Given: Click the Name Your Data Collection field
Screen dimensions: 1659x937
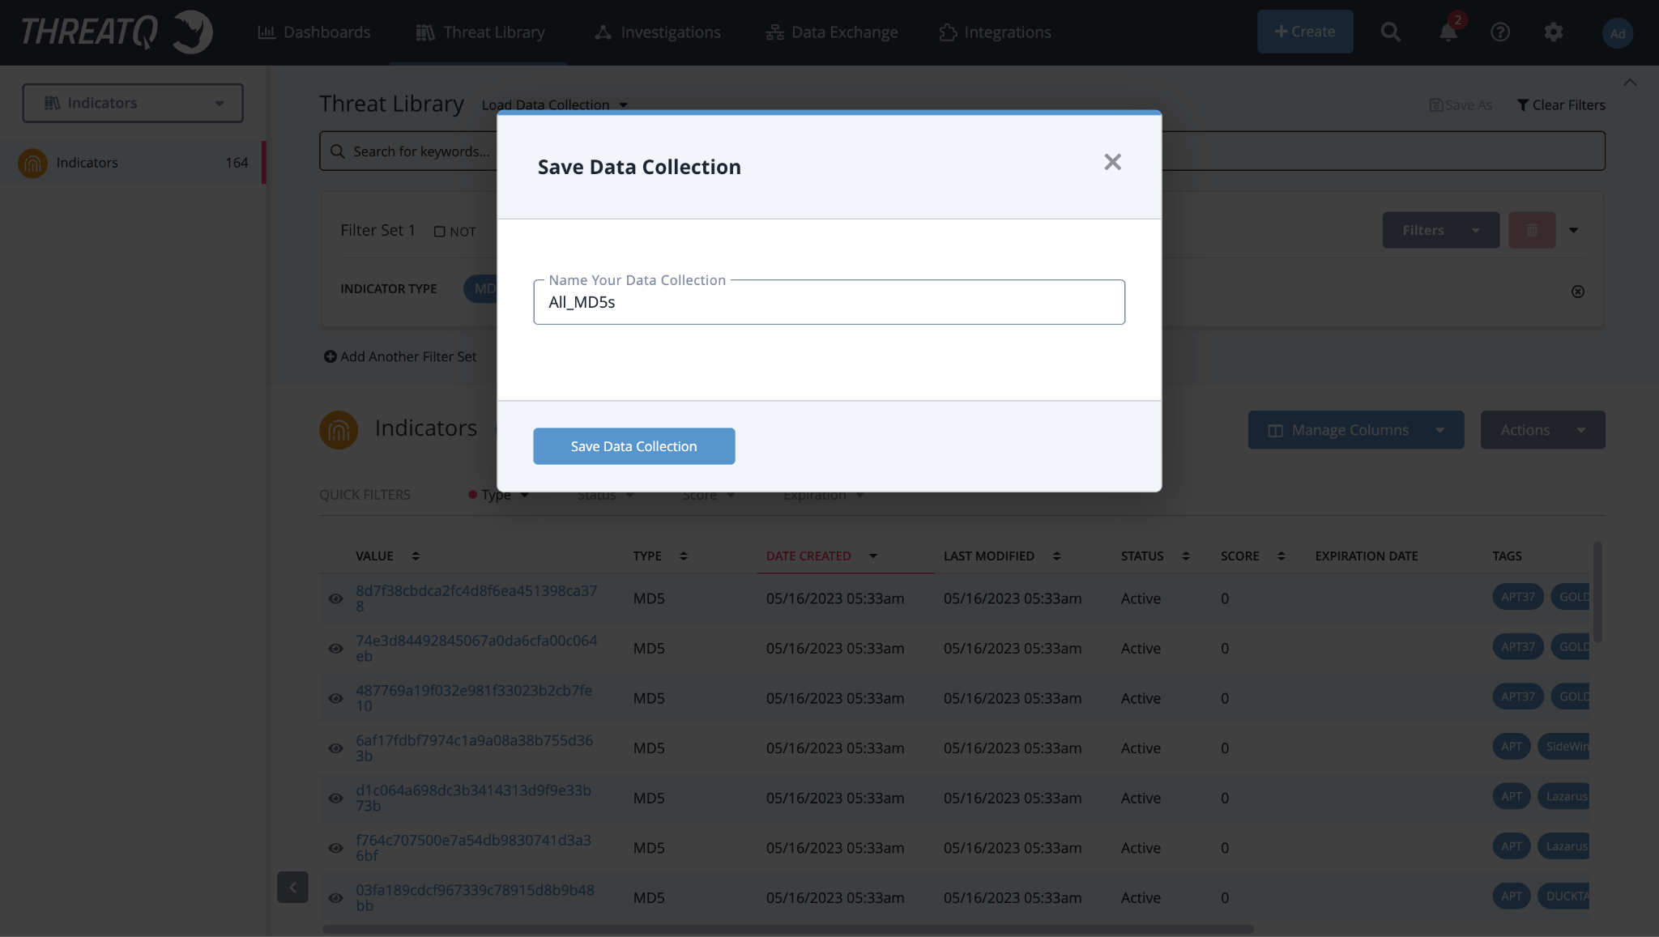Looking at the screenshot, I should tap(829, 302).
